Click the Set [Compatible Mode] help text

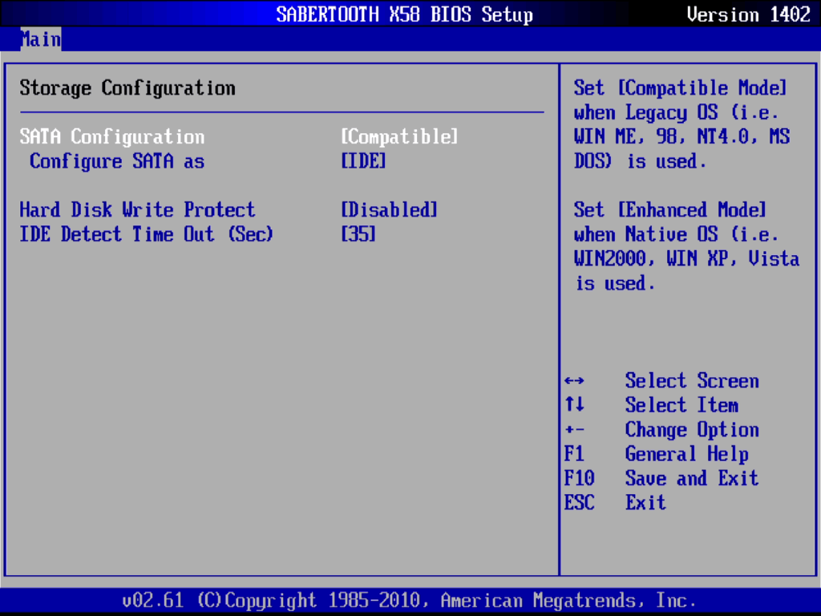(681, 124)
